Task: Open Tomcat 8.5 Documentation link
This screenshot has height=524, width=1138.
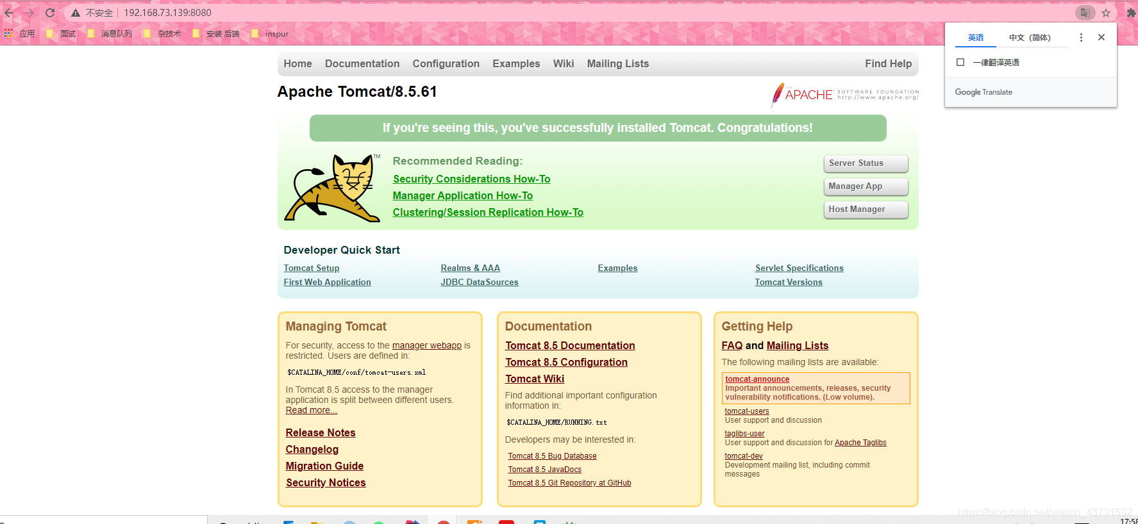Action: click(x=570, y=346)
